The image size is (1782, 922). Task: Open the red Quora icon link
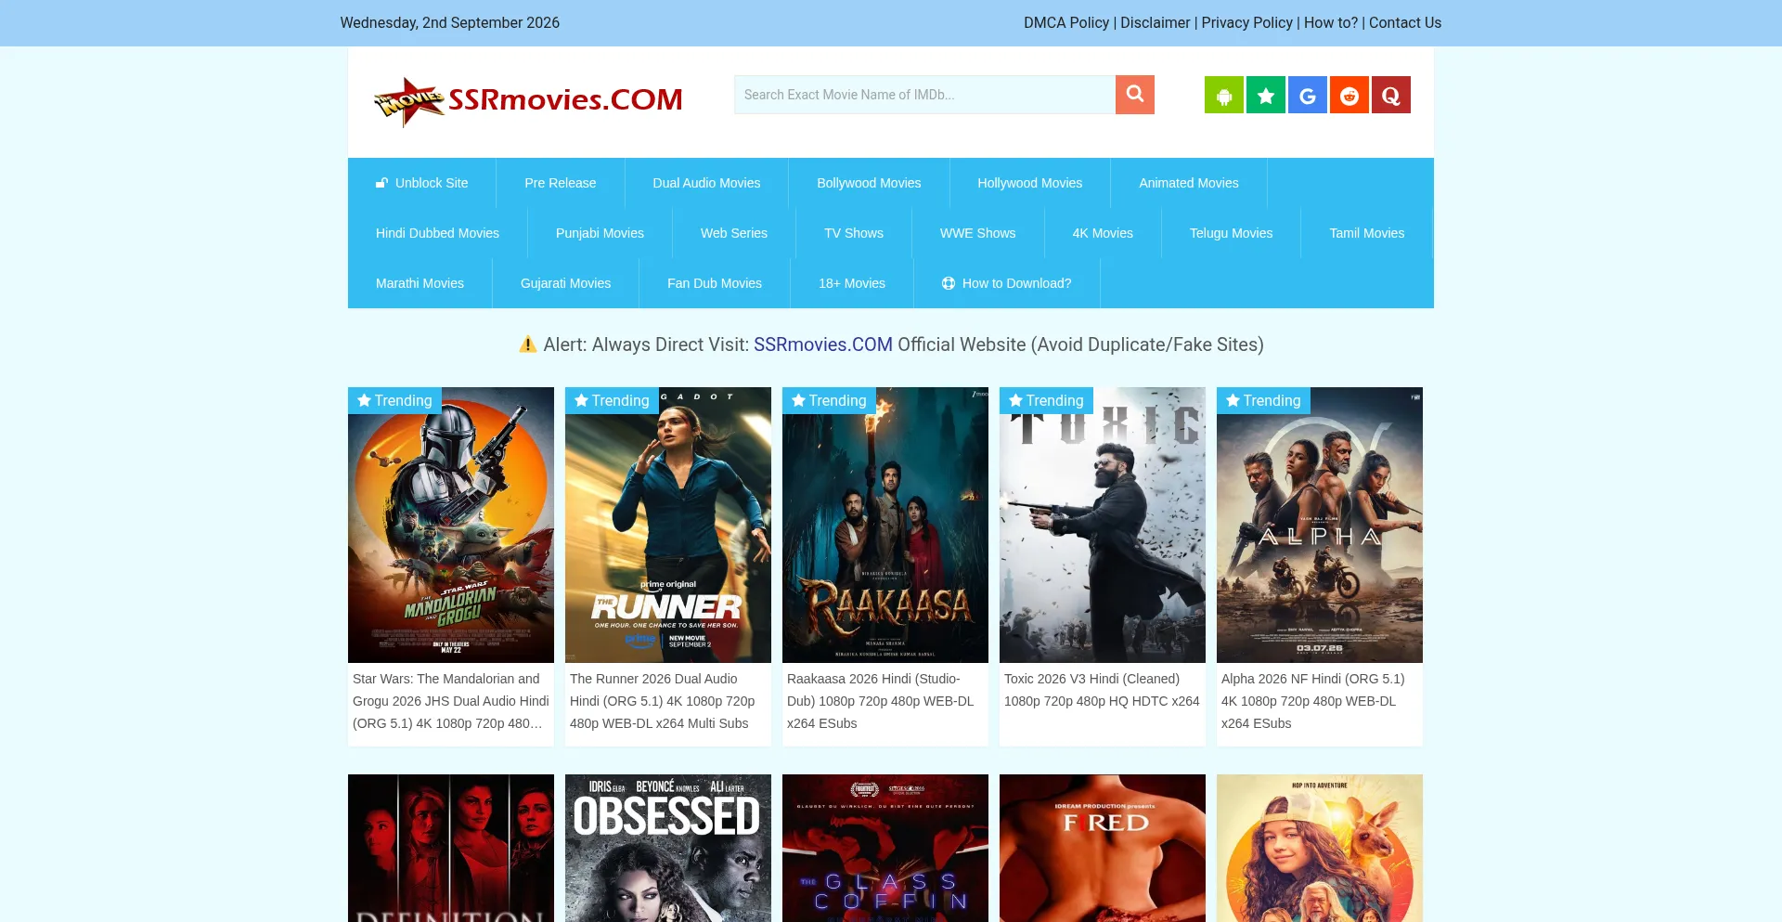(1391, 95)
